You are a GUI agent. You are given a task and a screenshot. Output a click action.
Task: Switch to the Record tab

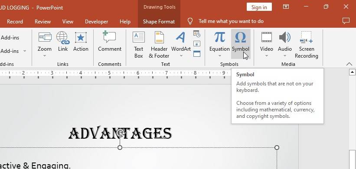point(15,22)
